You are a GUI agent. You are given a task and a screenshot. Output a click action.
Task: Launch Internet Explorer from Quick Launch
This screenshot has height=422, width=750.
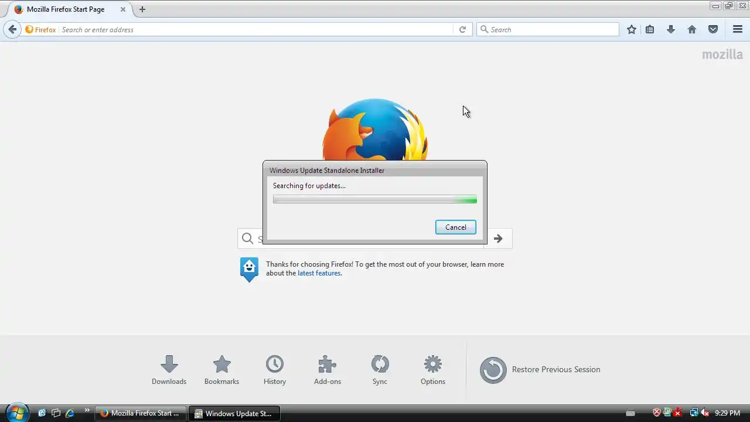click(x=70, y=413)
